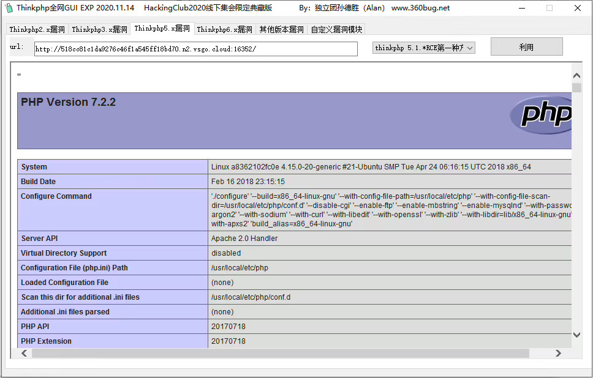The width and height of the screenshot is (593, 378).
Task: Open the 其他版本漏洞 tab
Action: tap(281, 29)
